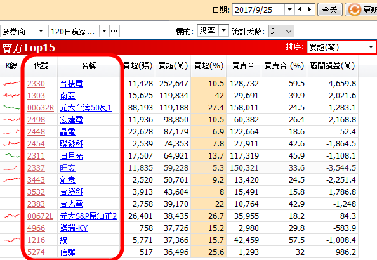Image resolution: width=377 pixels, height=260 pixels.
Task: Open K-line chart thumbnail for 2311
Action: 12,155
